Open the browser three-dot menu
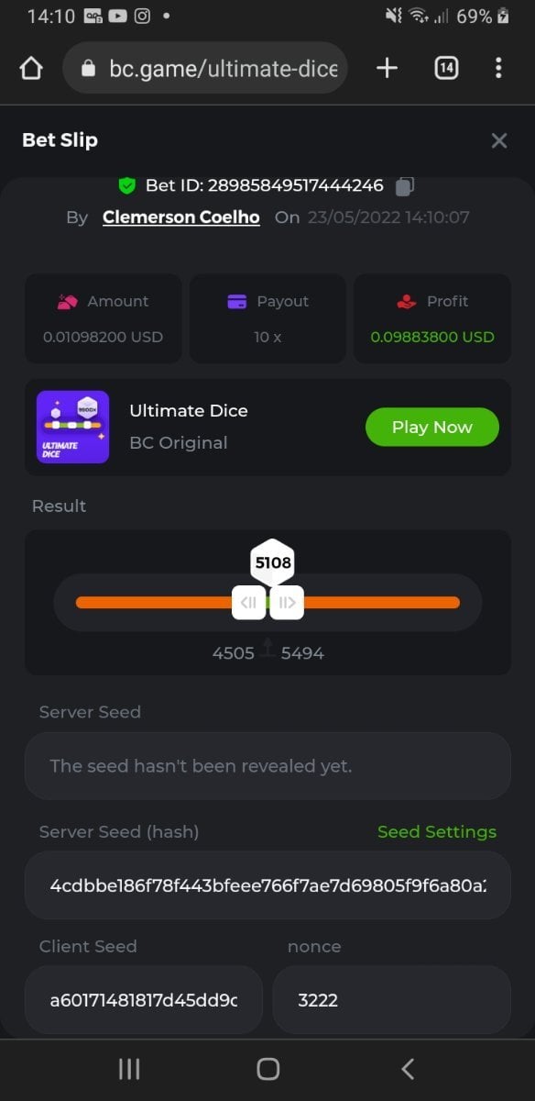This screenshot has width=535, height=1101. click(498, 68)
